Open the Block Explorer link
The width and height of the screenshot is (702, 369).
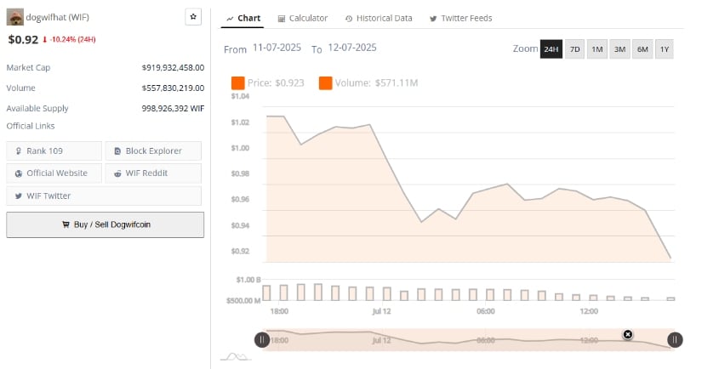[x=153, y=151]
